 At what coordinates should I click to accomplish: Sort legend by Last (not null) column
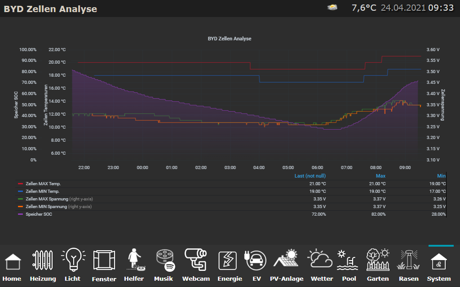pos(310,176)
